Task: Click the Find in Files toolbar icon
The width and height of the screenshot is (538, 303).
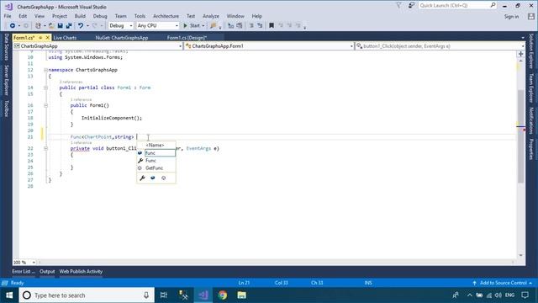Action: point(214,26)
